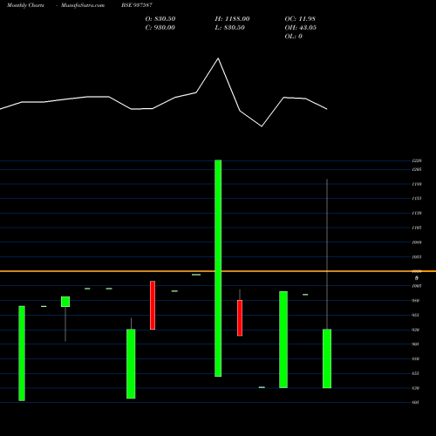
Task: Click the 'Monthly Charts' title text
Action: (x=25, y=5)
